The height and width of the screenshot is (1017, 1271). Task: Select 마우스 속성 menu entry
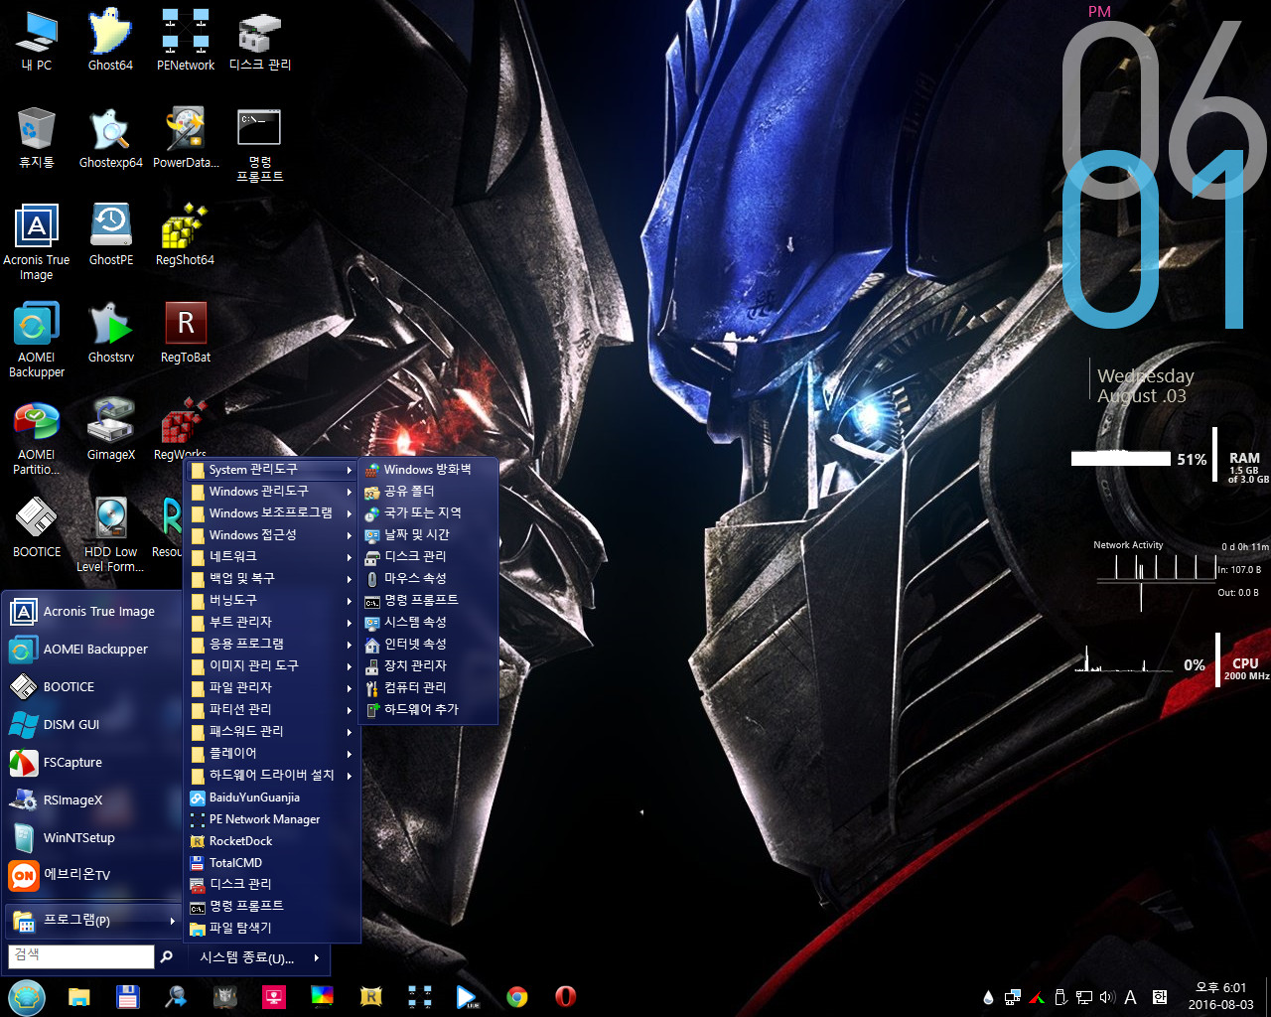[x=429, y=579]
